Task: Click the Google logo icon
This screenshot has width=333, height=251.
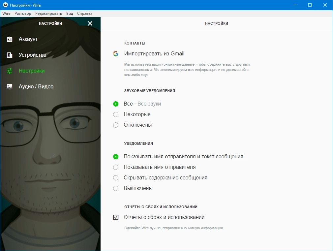Action: coord(116,54)
